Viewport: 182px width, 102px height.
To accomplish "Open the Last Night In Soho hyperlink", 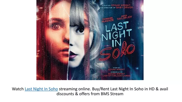I will pyautogui.click(x=41, y=89).
